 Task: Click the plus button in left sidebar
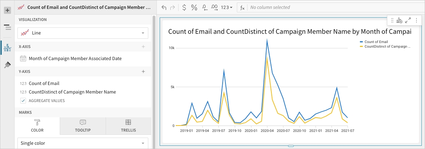click(7, 10)
